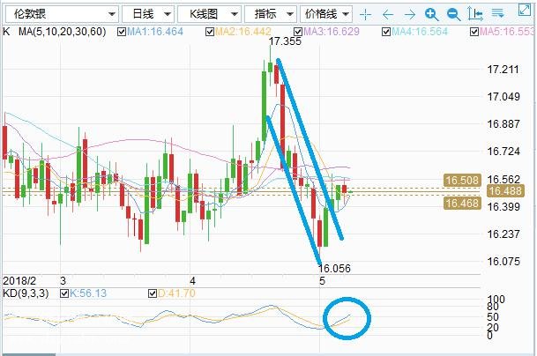Activate the crosshair cursor tool
537x356 pixels.
click(365, 14)
